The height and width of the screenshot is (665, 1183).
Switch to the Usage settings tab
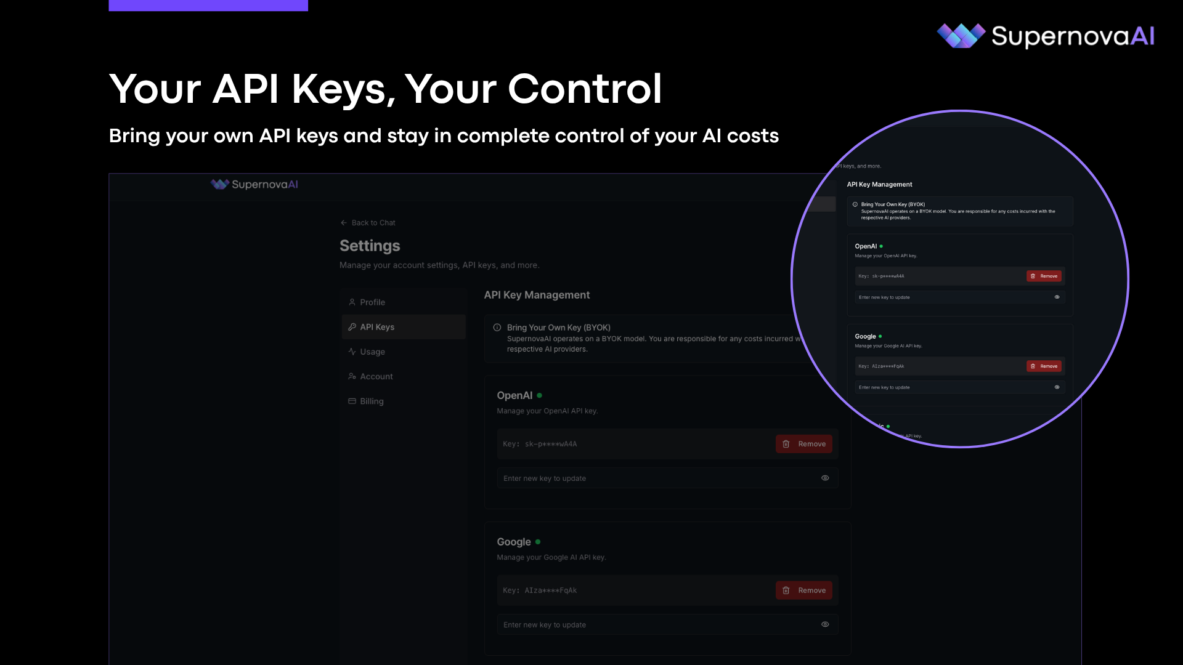click(x=372, y=352)
